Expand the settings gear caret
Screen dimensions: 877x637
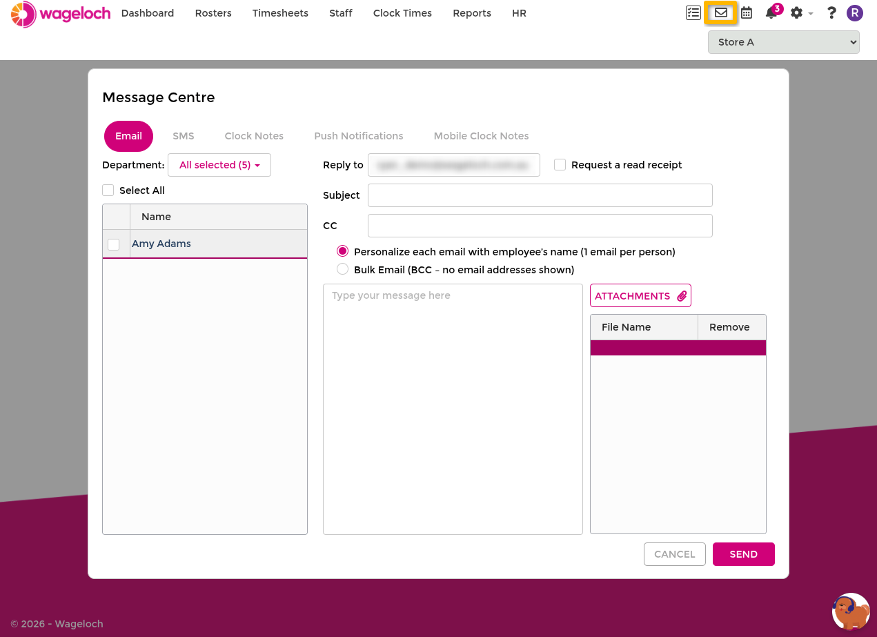point(811,14)
